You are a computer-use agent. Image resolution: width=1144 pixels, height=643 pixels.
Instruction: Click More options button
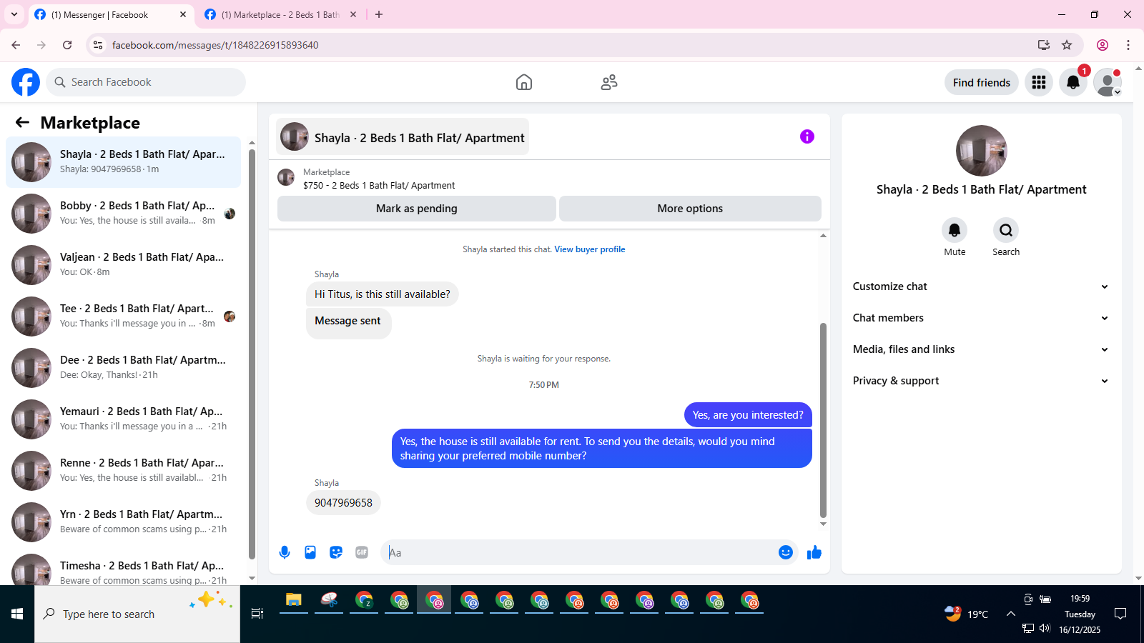690,209
